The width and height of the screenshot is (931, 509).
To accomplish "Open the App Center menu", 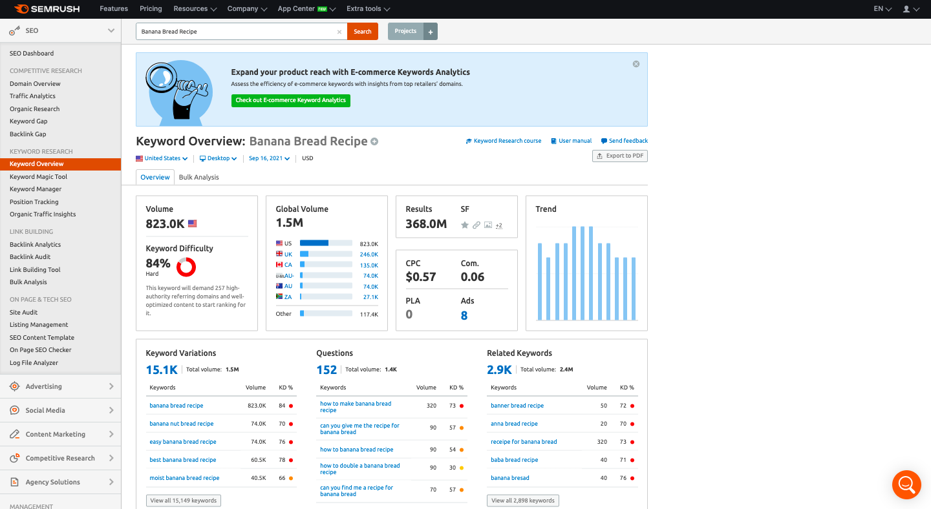I will click(x=307, y=9).
